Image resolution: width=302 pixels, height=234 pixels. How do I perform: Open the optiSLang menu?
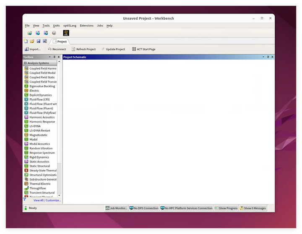click(x=70, y=26)
